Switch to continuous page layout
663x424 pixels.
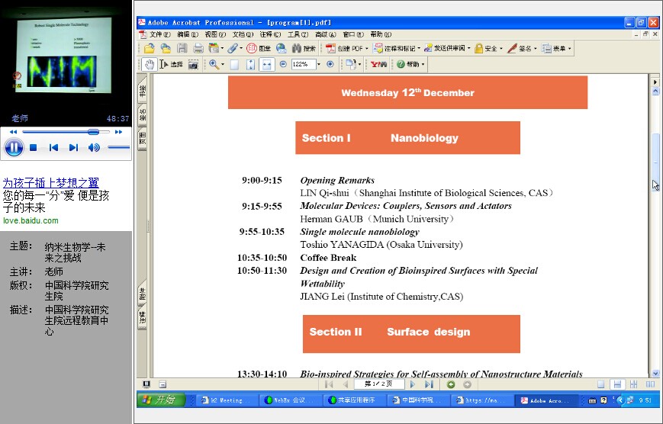click(617, 384)
